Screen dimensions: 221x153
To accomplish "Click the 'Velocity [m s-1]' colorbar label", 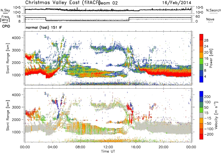I will 216,115.
